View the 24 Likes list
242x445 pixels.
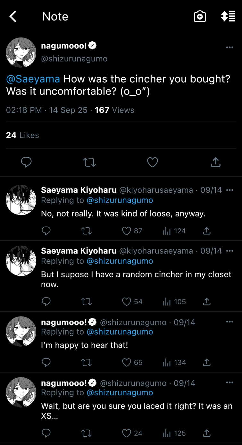pos(22,135)
